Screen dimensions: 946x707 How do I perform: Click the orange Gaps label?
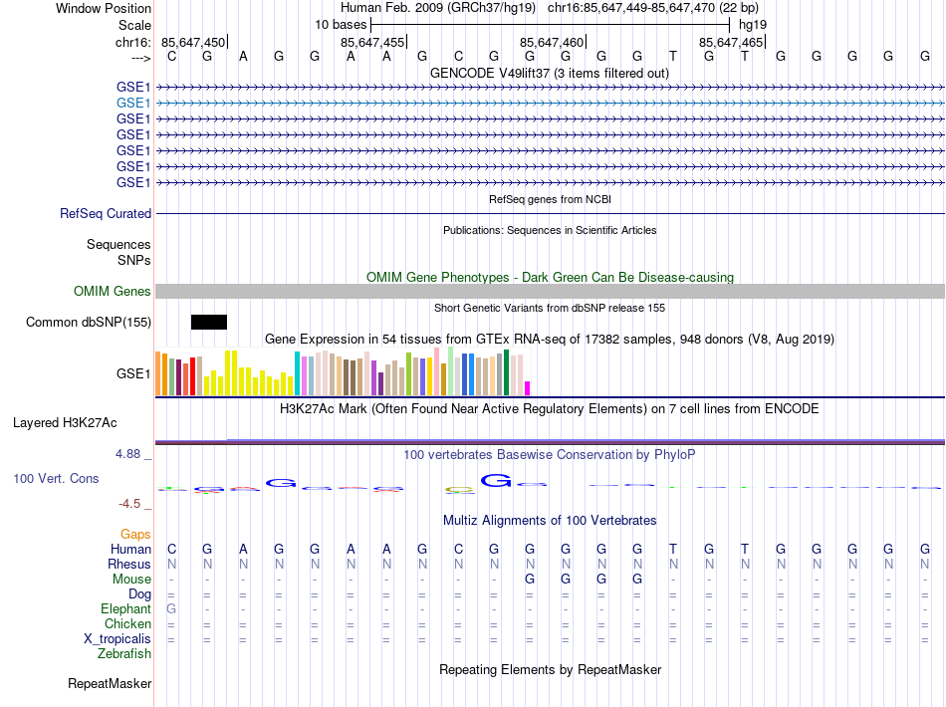135,535
